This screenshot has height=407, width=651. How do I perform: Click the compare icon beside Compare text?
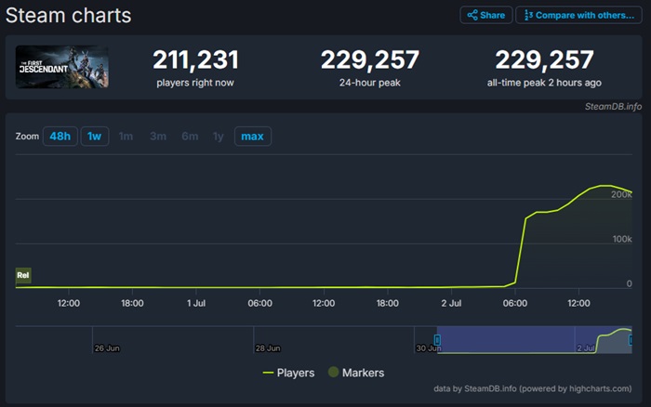pyautogui.click(x=528, y=16)
